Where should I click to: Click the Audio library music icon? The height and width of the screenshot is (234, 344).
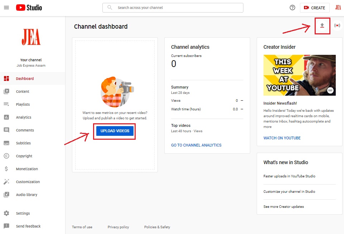pos(6,195)
